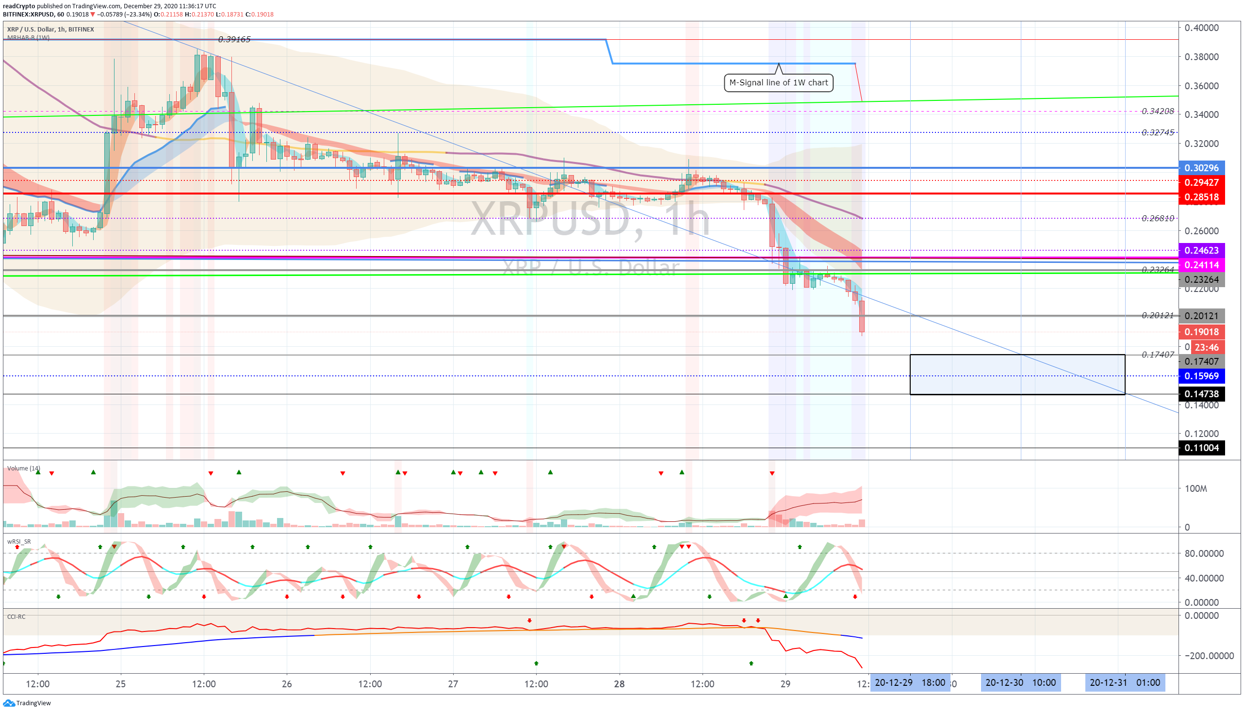Click the 20-12-31 01:00 time label
1244x712 pixels.
1125,683
